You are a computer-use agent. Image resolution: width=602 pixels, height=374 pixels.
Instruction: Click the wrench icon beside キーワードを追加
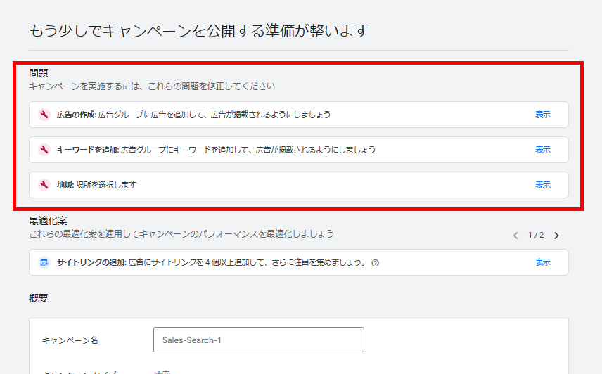pos(44,150)
